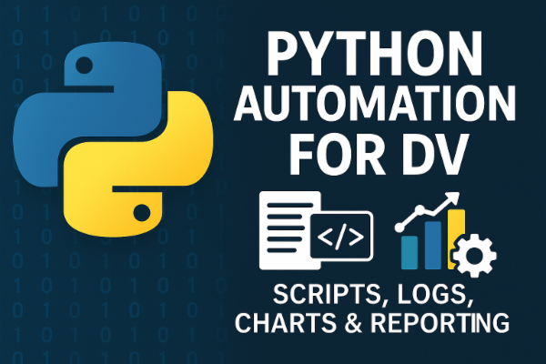Click the dark eye on the yellow snake
The height and width of the screenshot is (364, 546).
[139, 212]
